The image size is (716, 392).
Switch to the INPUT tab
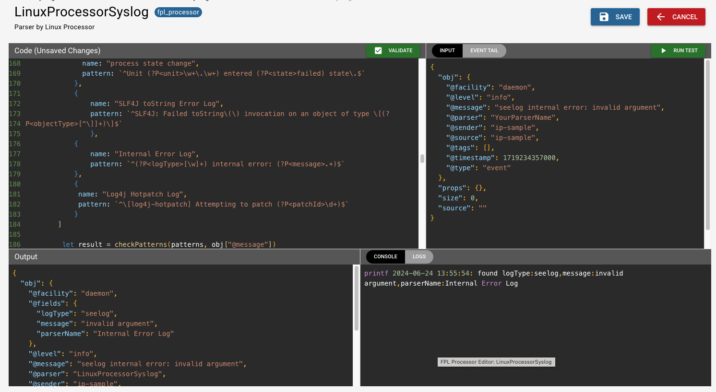pyautogui.click(x=447, y=50)
